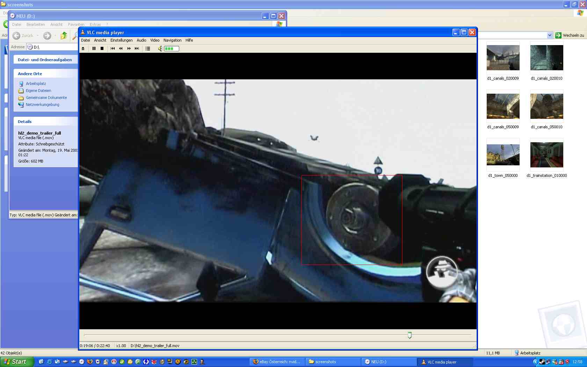Image resolution: width=587 pixels, height=367 pixels.
Task: Click time display 0:19:06 / 0:22:40
Action: tap(95, 346)
